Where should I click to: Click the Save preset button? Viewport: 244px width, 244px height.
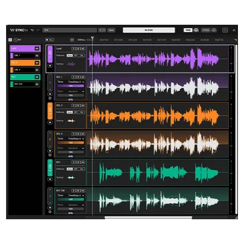coord(111,30)
